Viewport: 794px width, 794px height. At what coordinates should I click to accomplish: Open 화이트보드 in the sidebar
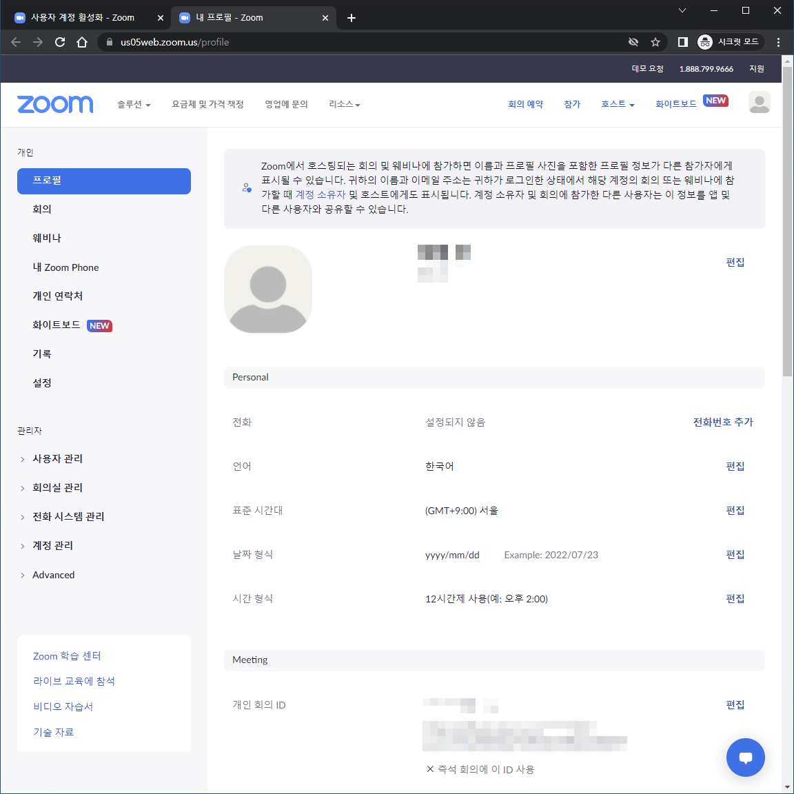pyautogui.click(x=57, y=325)
